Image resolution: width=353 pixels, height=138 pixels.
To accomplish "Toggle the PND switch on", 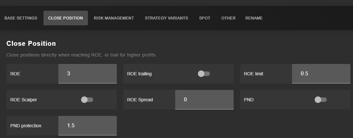I will pyautogui.click(x=321, y=100).
